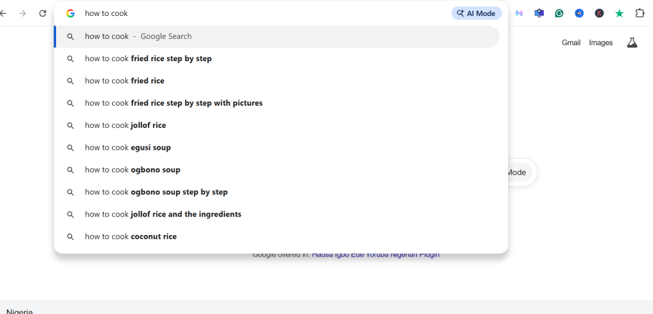Open Gmail link

coord(571,43)
